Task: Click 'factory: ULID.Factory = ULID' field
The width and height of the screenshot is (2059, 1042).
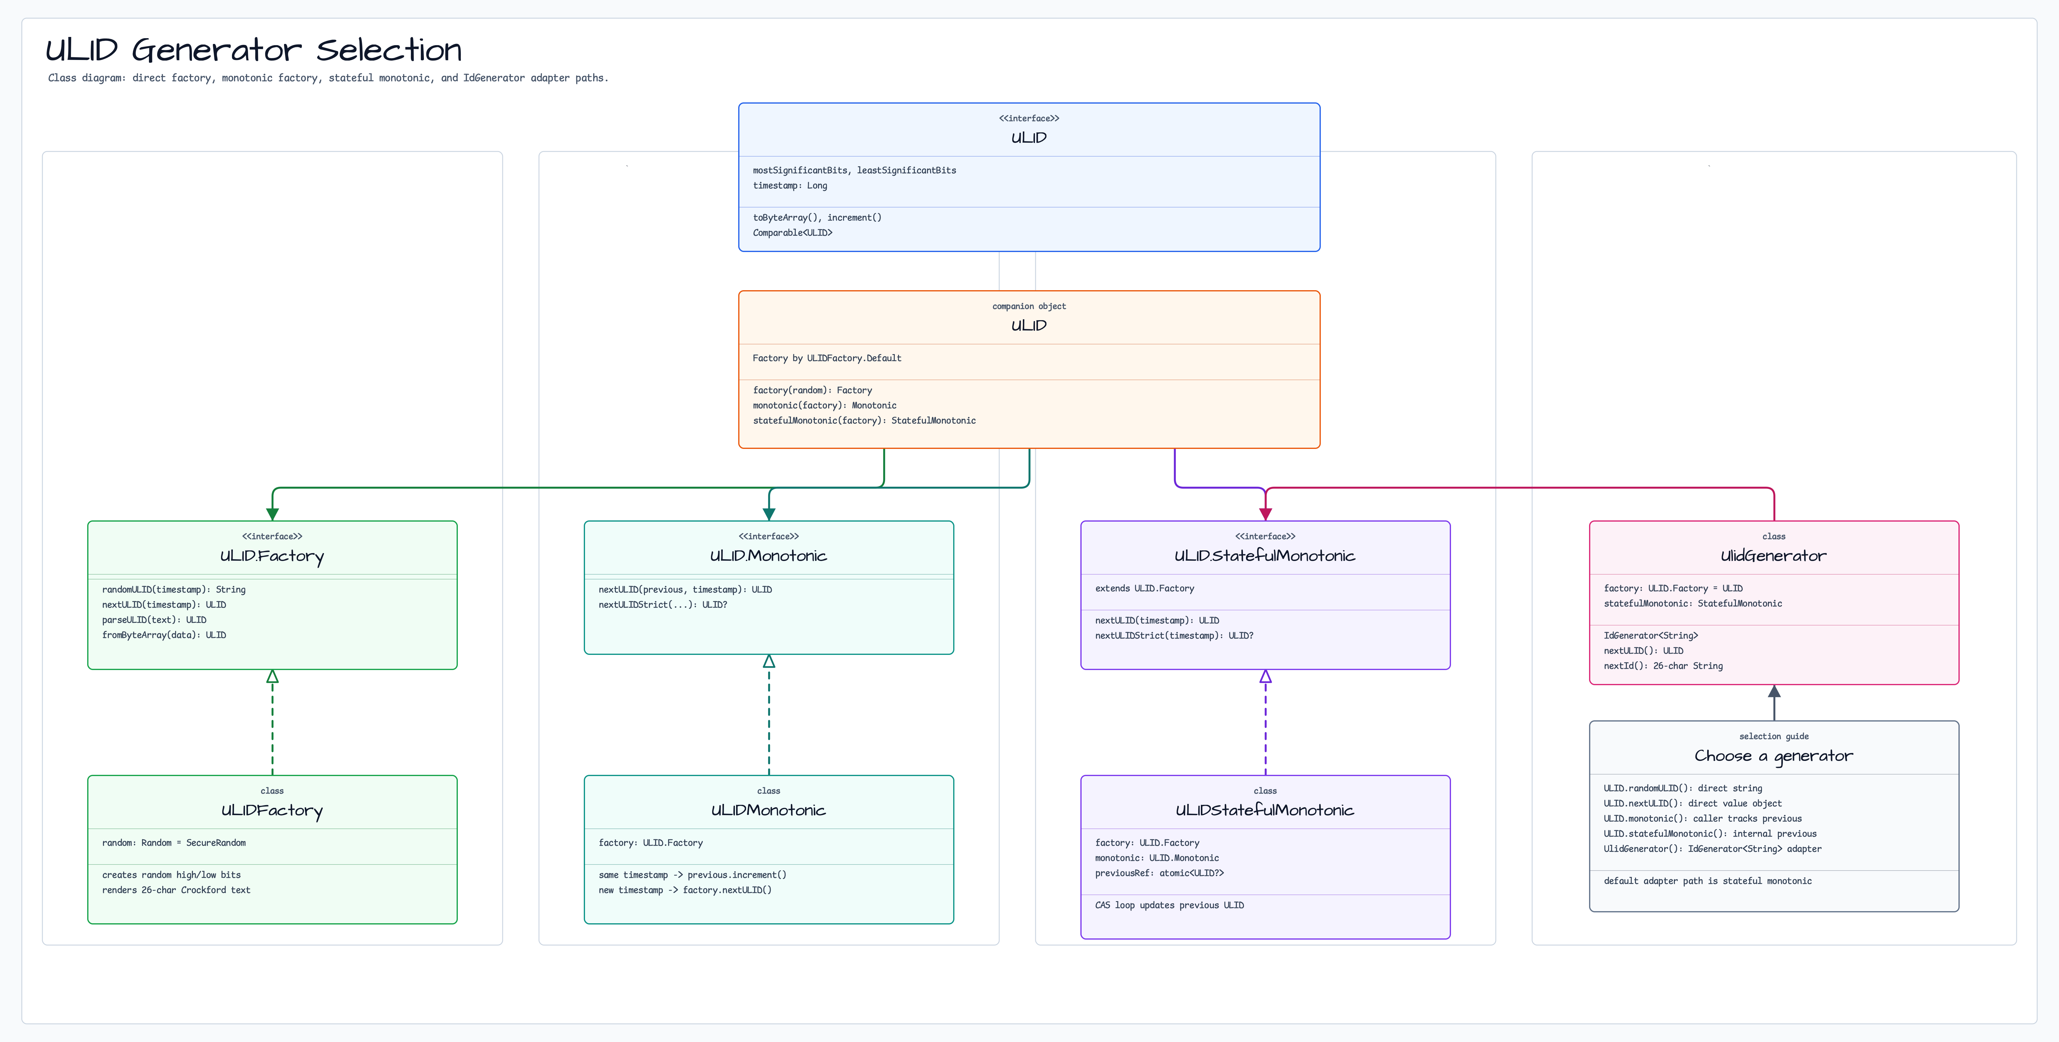Action: (x=1673, y=589)
